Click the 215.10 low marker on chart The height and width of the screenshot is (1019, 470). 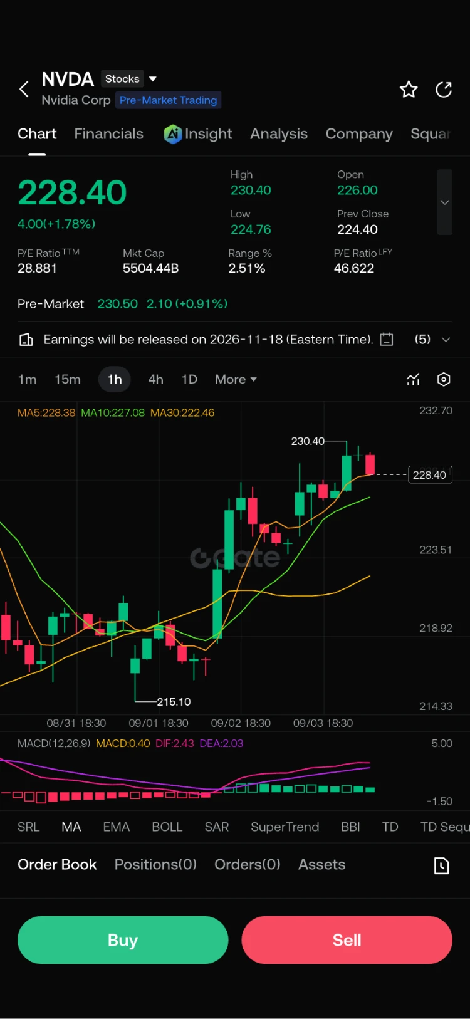(174, 702)
